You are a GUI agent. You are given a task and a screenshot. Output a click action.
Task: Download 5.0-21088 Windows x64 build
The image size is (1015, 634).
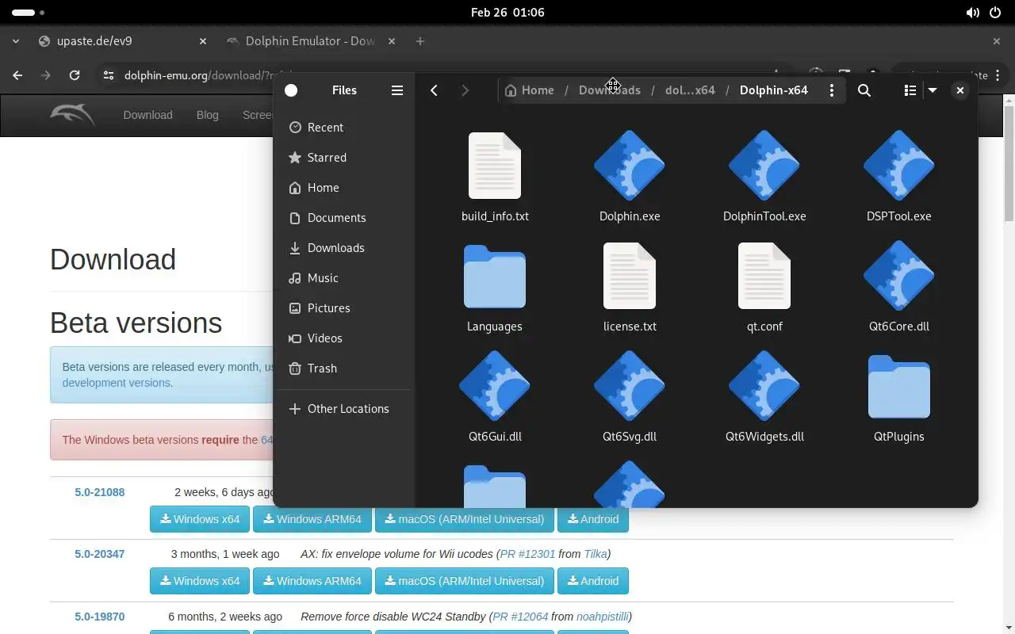click(x=200, y=519)
